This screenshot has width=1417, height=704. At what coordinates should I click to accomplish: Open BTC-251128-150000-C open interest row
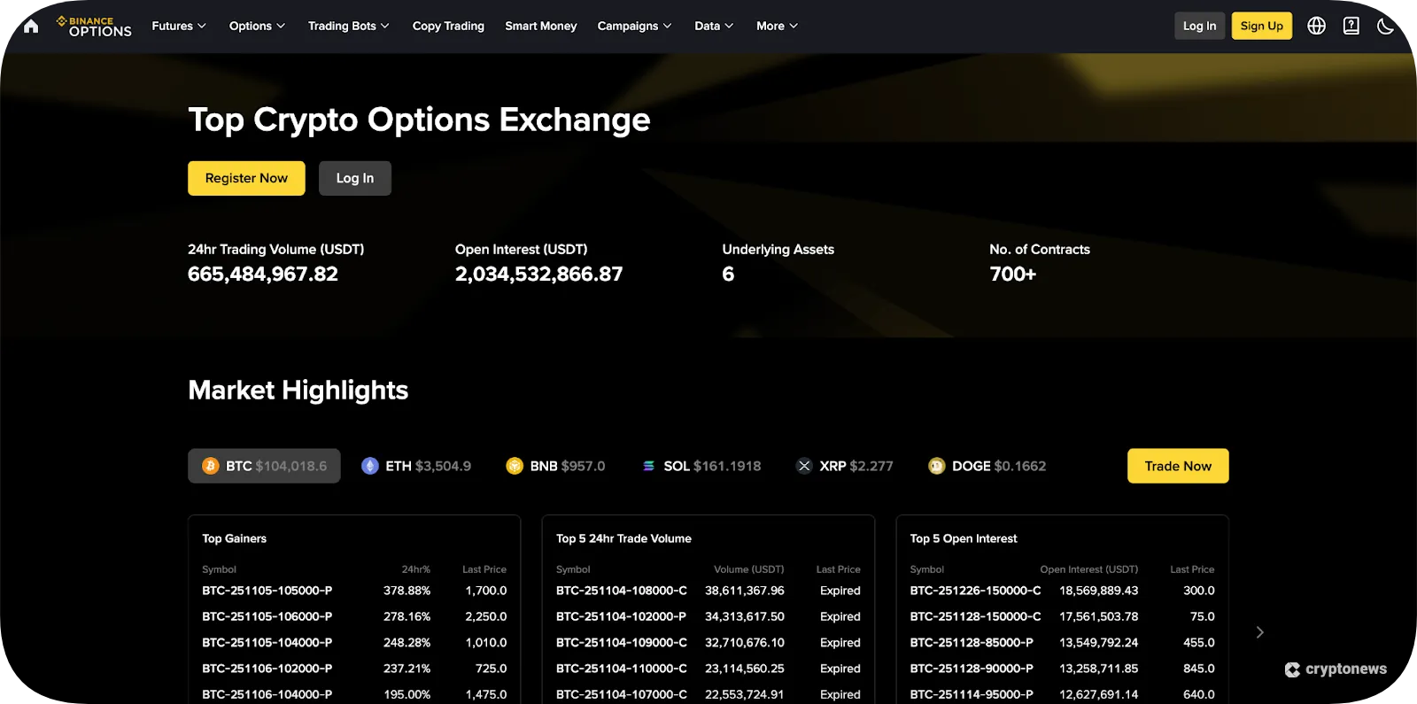[1063, 616]
